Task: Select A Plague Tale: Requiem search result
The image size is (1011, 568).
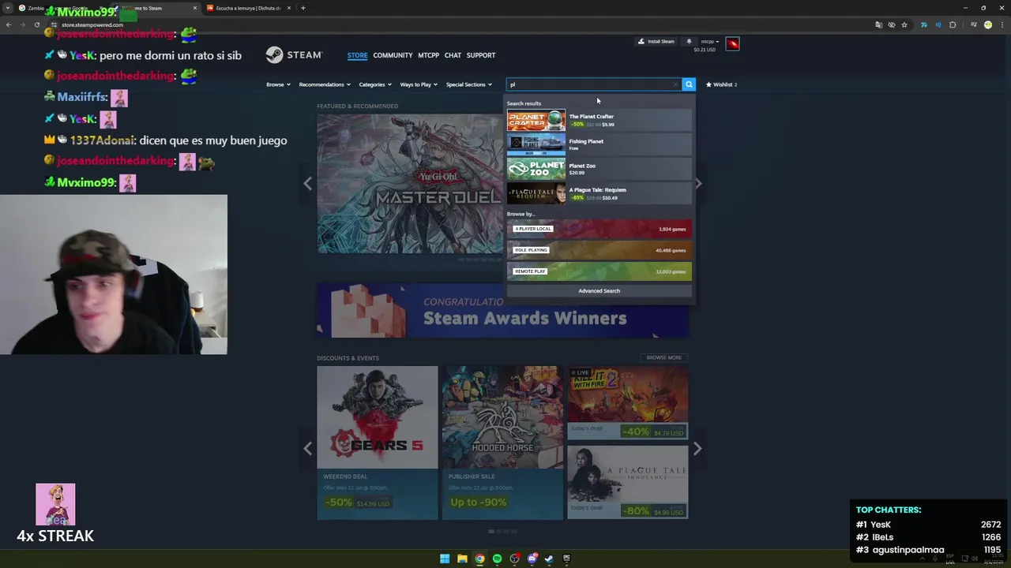Action: pos(599,193)
